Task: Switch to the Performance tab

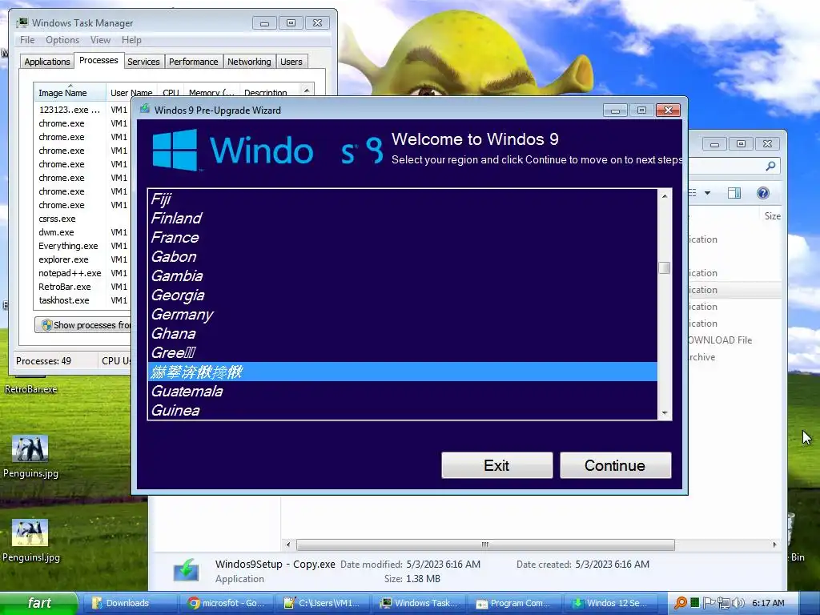Action: (x=194, y=61)
